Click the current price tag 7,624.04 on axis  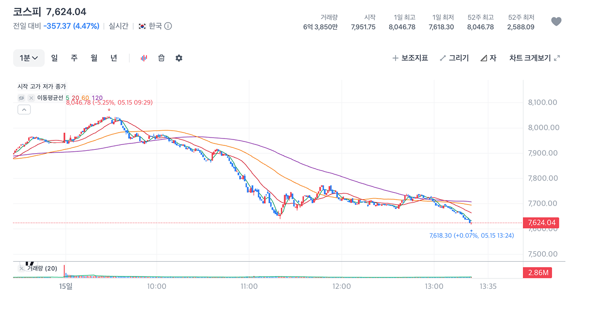coord(541,223)
